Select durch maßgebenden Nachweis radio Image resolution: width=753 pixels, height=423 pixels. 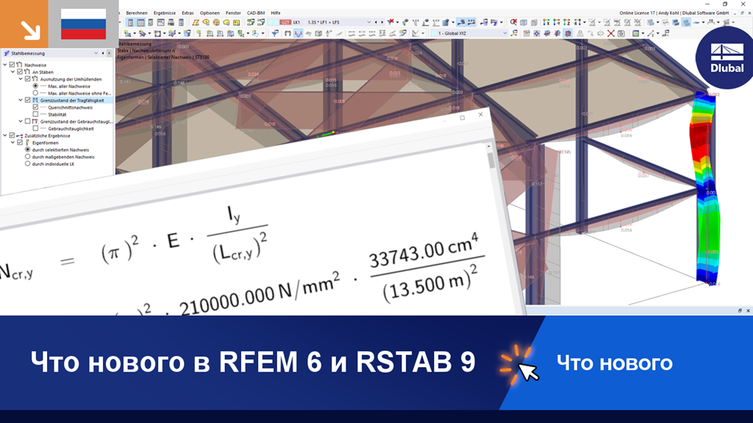[27, 157]
